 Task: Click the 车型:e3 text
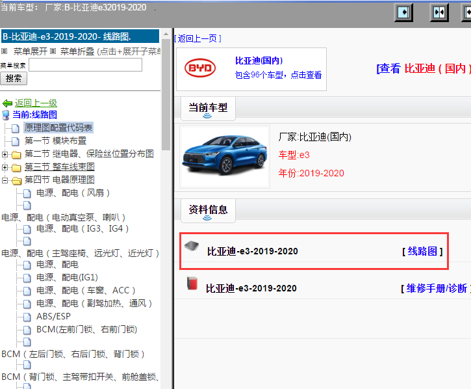tap(294, 155)
